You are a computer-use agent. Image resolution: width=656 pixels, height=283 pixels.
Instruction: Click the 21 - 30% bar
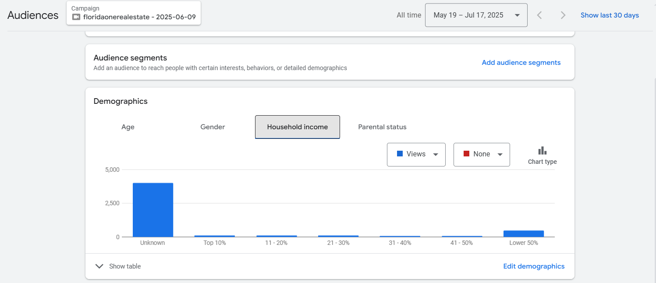(x=338, y=236)
